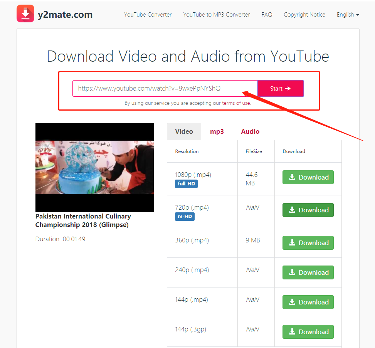Open the y2mate.com home link text
This screenshot has width=375, height=348.
pos(65,15)
